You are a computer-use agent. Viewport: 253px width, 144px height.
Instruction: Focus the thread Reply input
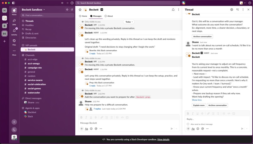coord(217,119)
